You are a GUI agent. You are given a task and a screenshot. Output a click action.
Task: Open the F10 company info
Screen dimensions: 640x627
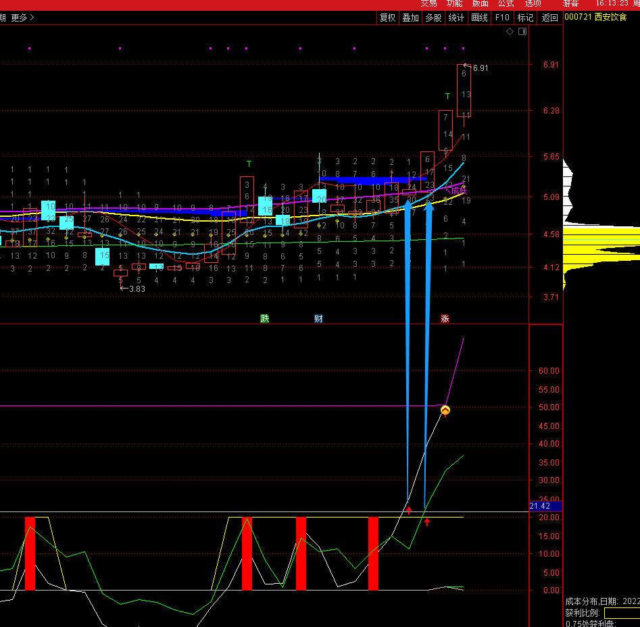[502, 18]
